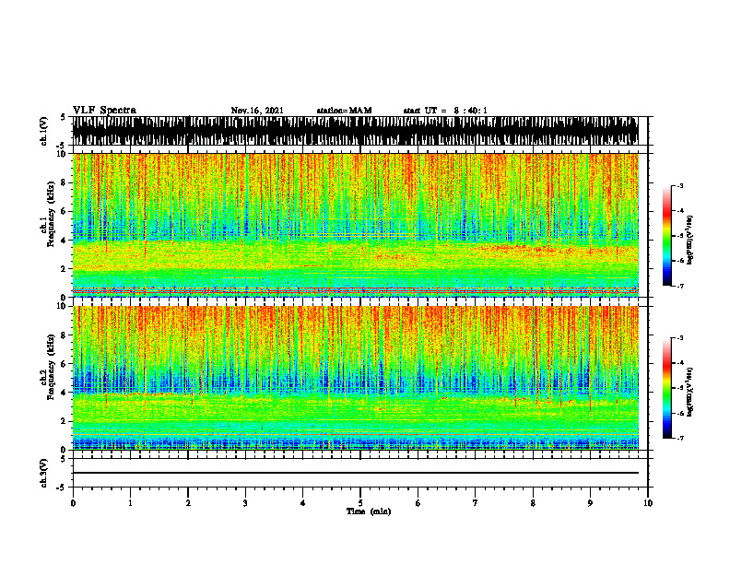Click the "ch.1(V)" waveform axis label
The height and width of the screenshot is (564, 730).
[x=44, y=131]
